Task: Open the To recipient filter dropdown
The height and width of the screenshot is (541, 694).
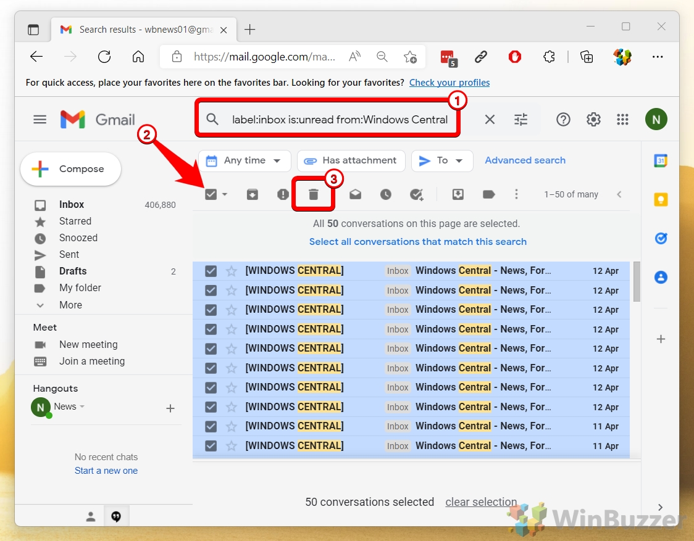Action: pyautogui.click(x=442, y=160)
